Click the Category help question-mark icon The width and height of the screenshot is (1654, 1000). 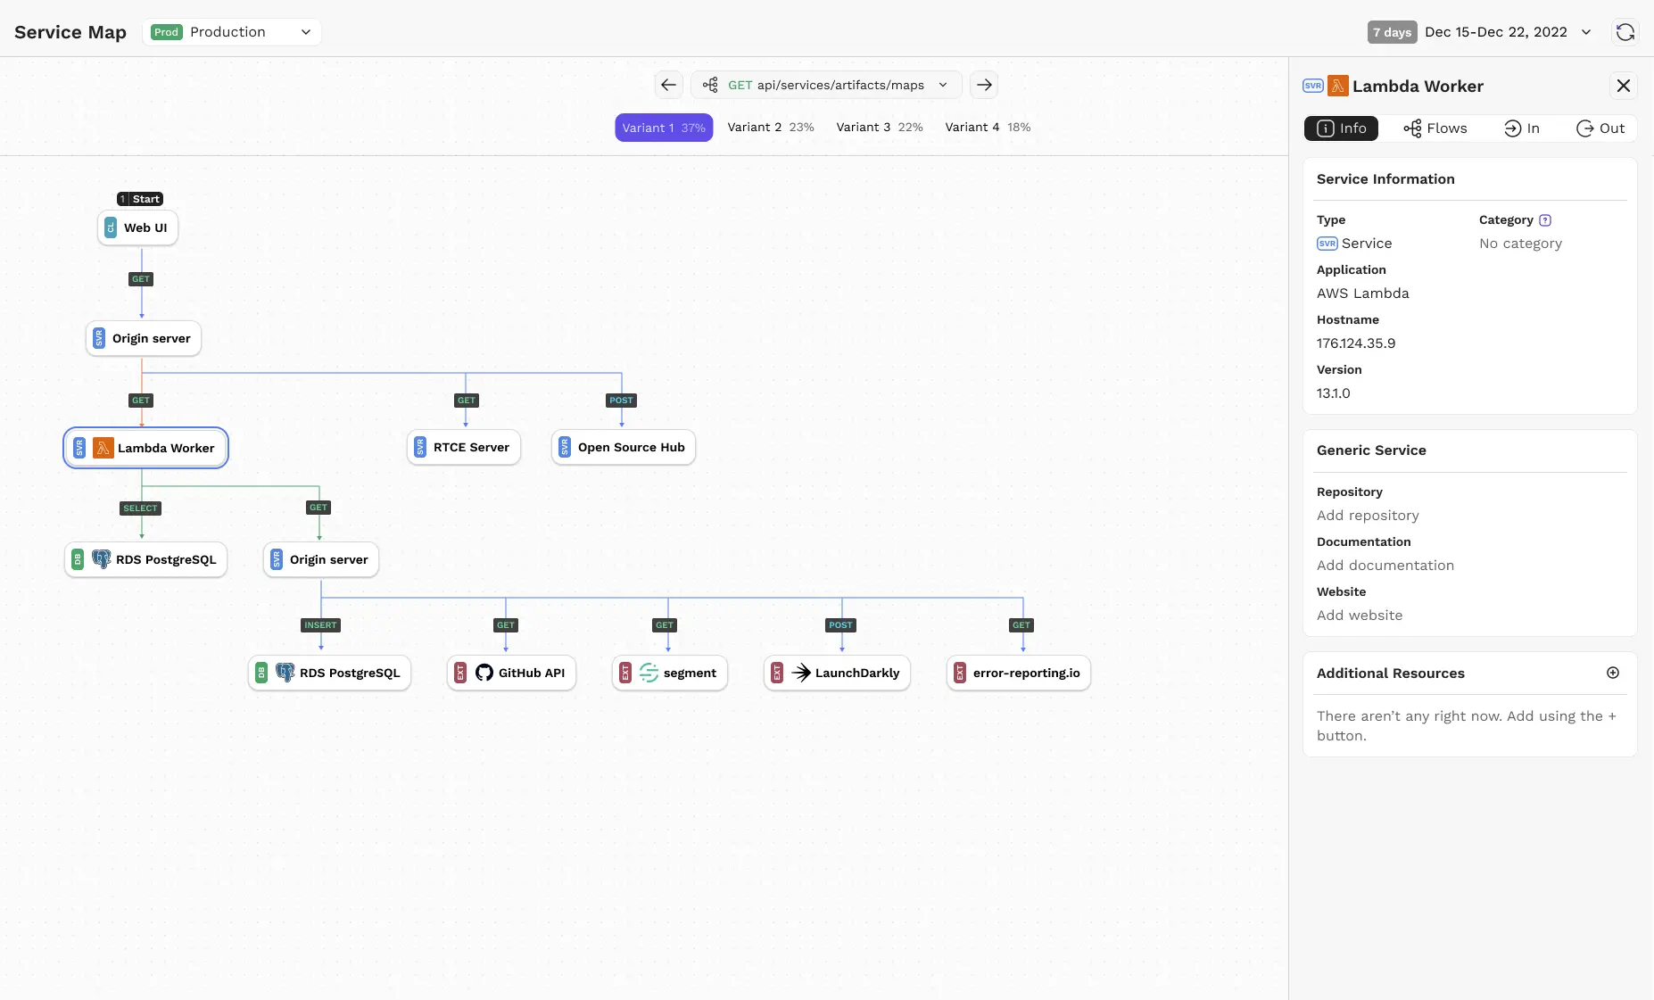click(x=1546, y=219)
